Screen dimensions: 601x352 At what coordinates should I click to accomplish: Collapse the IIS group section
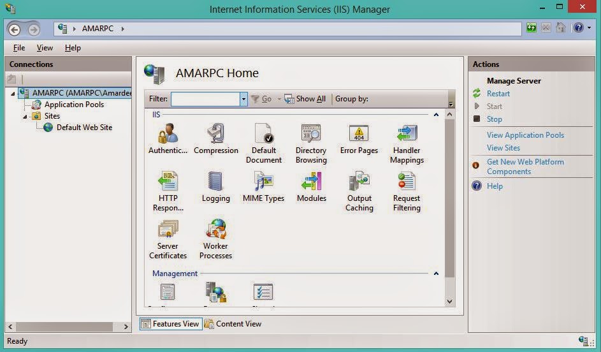point(436,115)
